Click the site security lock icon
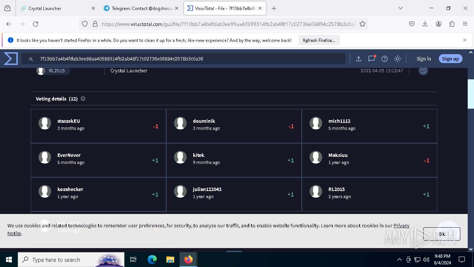 coord(95,24)
